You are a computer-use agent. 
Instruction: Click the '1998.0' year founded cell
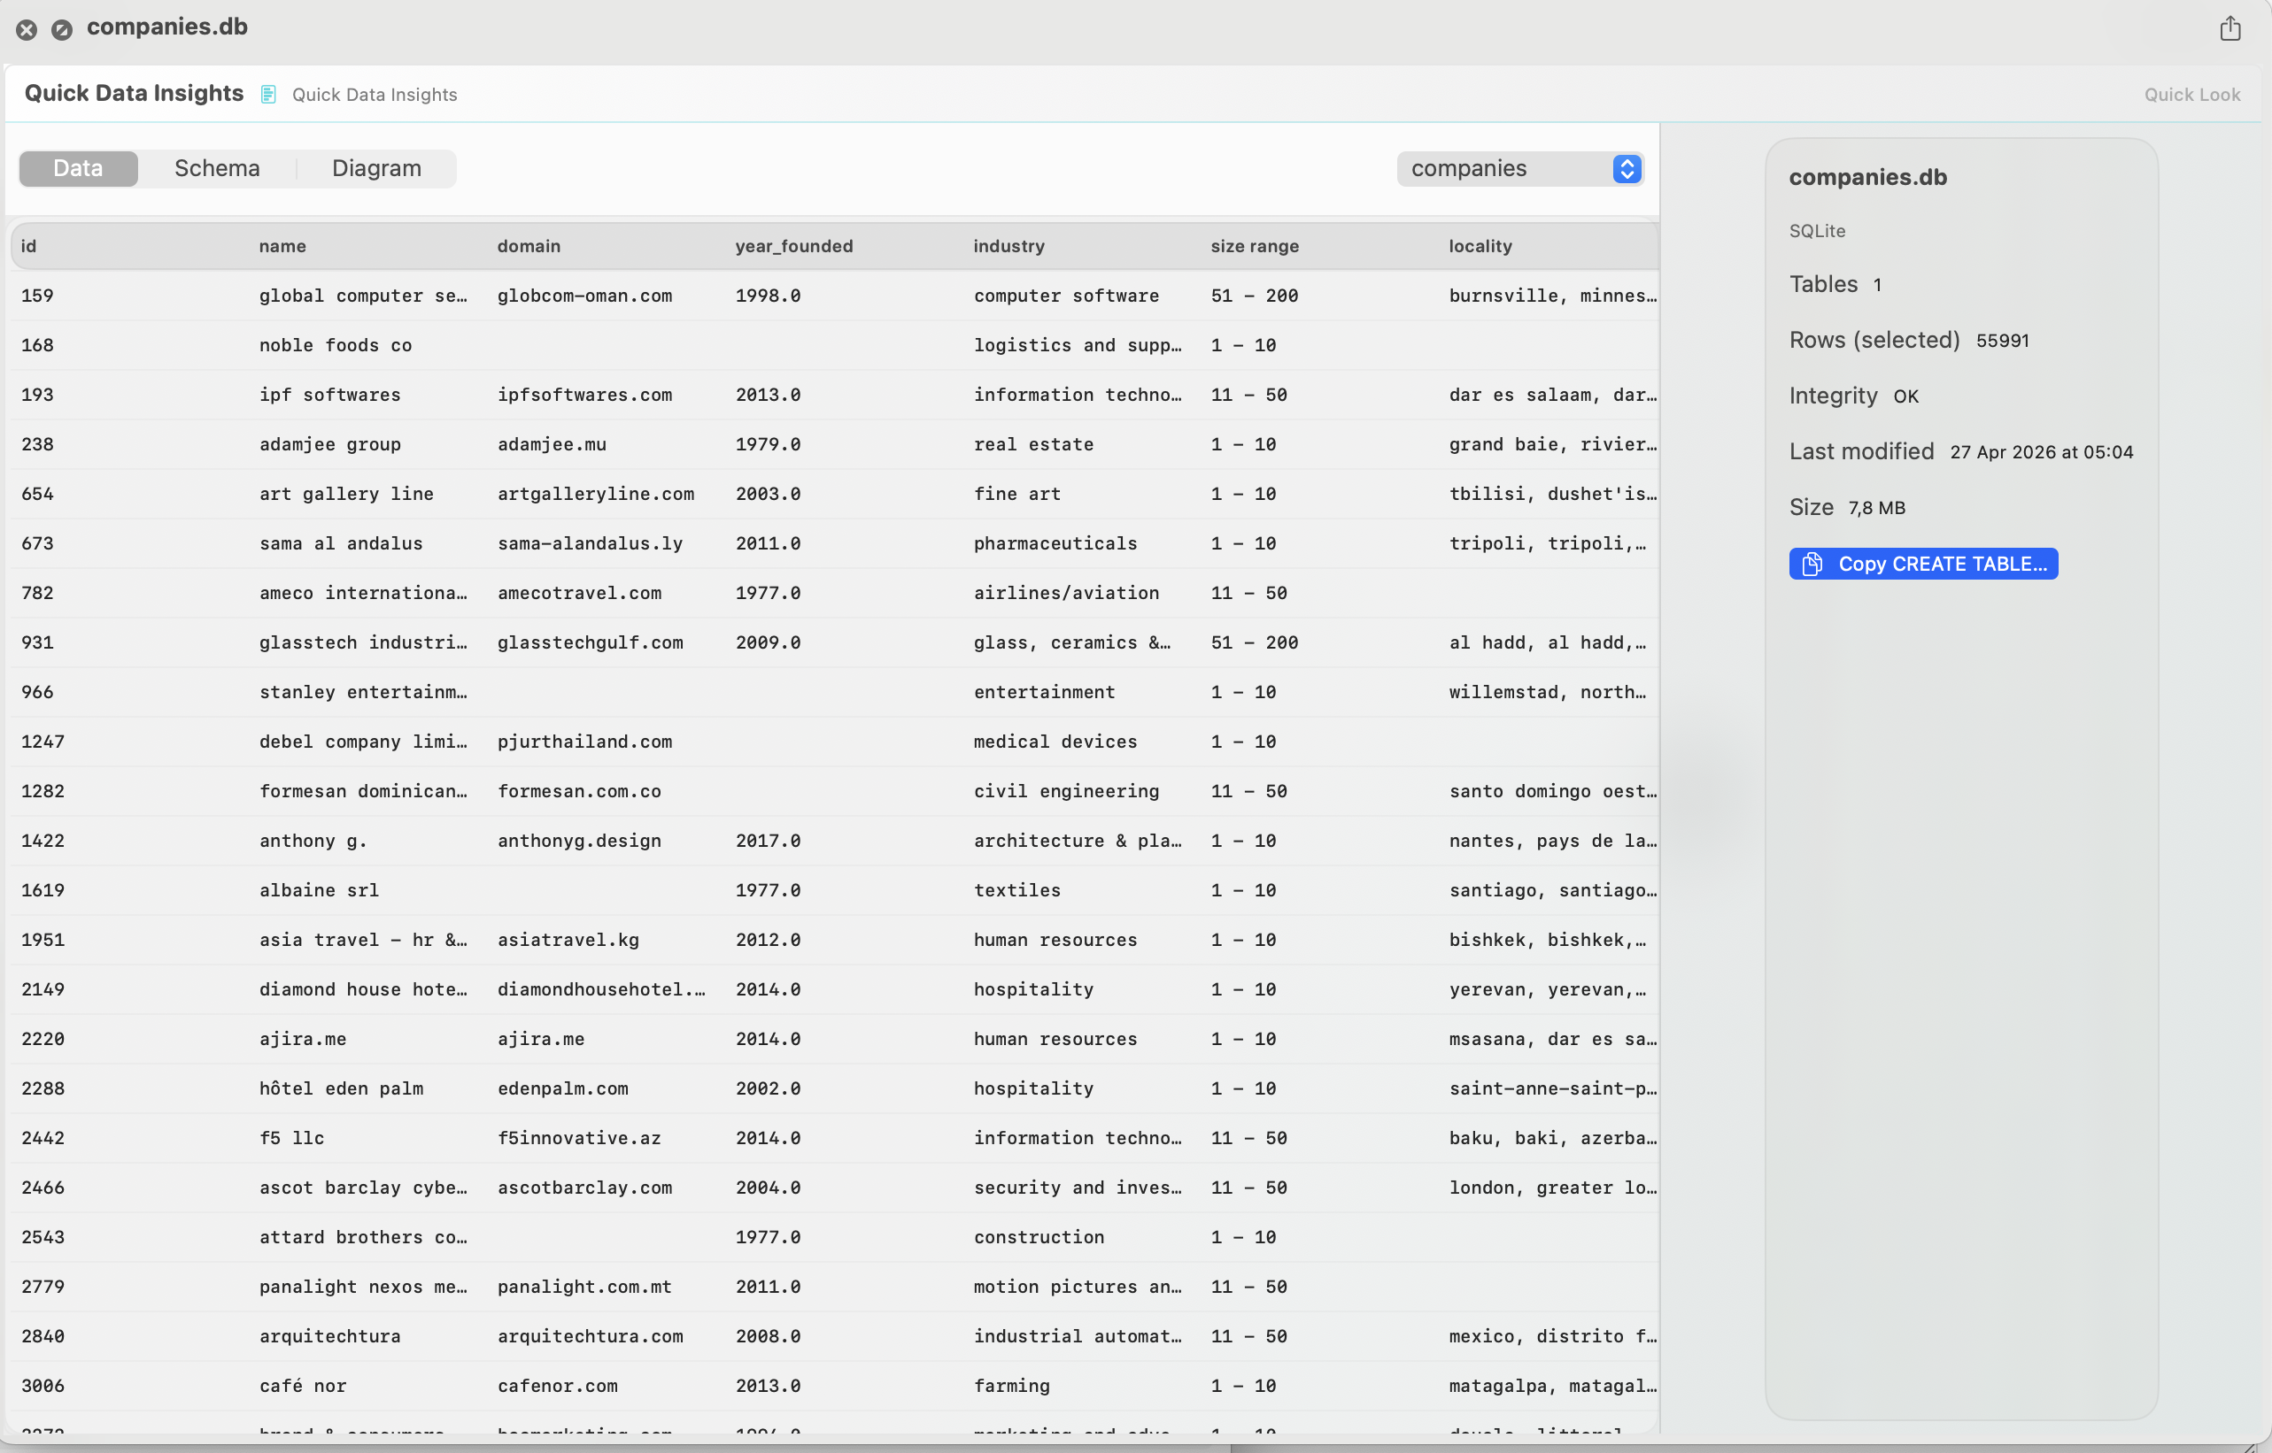(x=768, y=296)
